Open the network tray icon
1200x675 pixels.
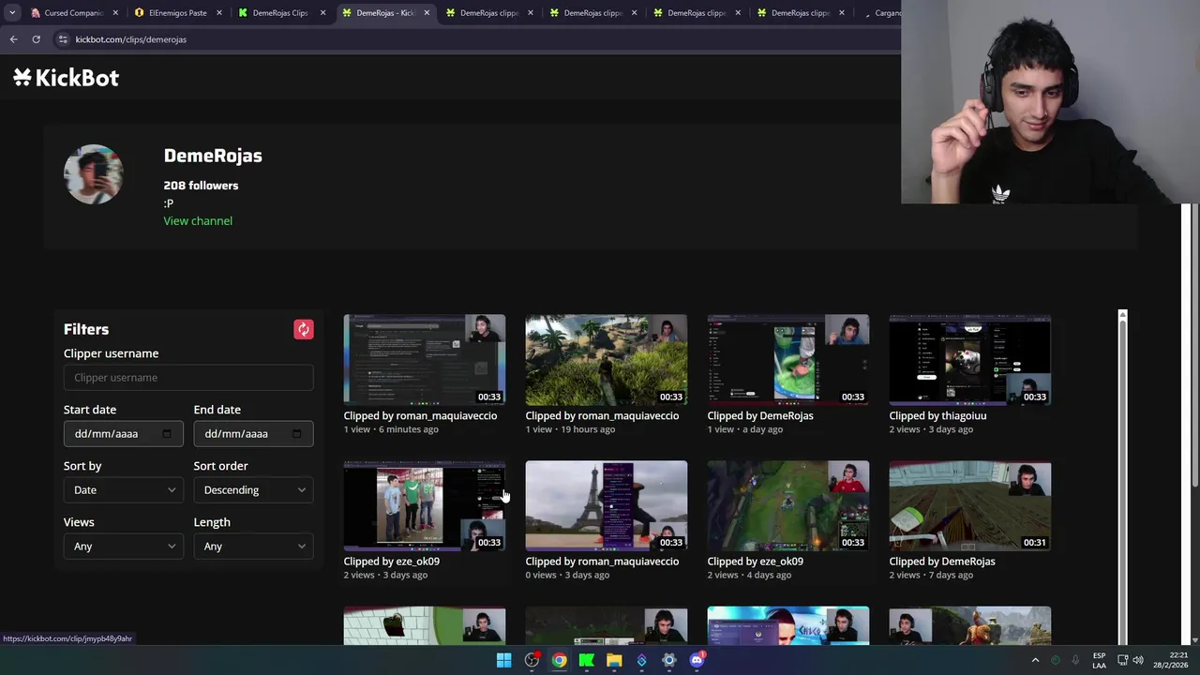(x=1122, y=660)
